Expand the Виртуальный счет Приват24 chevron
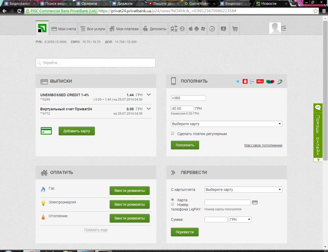This screenshot has width=328, height=252. point(149,109)
